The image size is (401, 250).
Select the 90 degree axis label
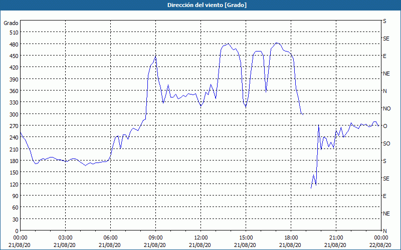(16, 196)
